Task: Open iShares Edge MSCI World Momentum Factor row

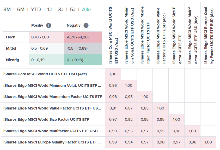Action: click(53, 97)
